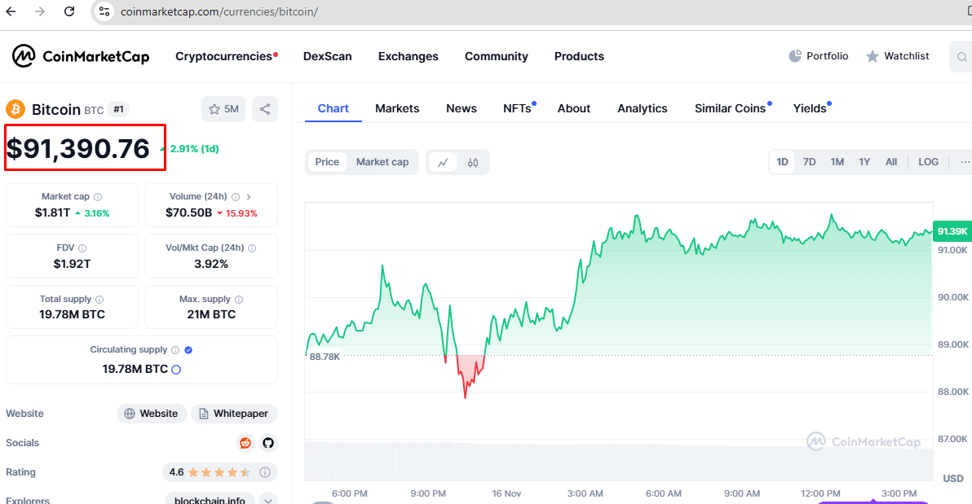
Task: Click the CoinMarketCap logo
Action: (x=81, y=56)
